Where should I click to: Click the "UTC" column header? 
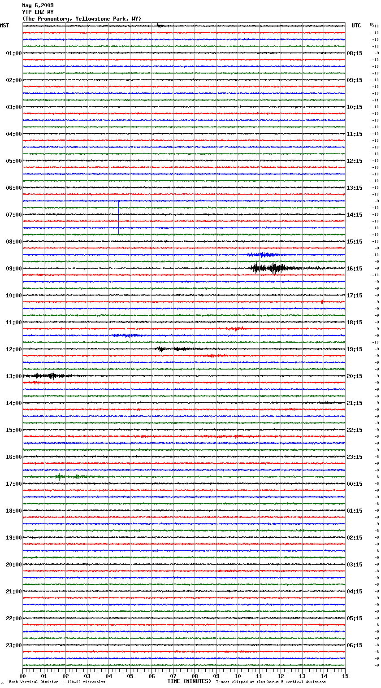coord(356,26)
